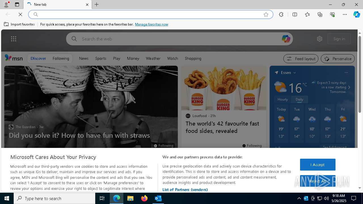Switch weather to Hourly view
The width and height of the screenshot is (363, 204).
point(283,99)
